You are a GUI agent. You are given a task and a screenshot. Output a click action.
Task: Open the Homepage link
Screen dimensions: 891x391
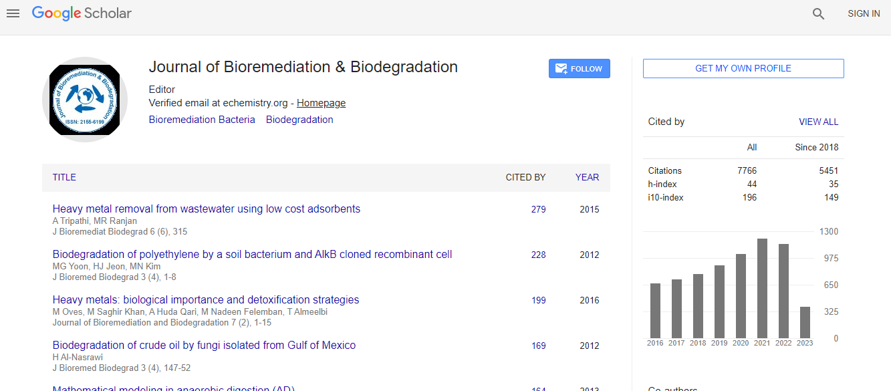321,103
